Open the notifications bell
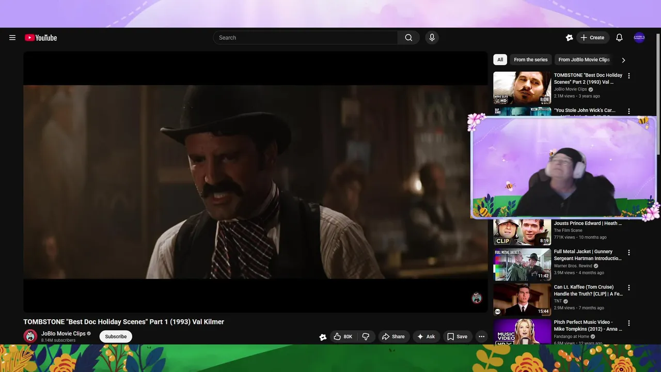This screenshot has height=372, width=661. click(x=619, y=38)
